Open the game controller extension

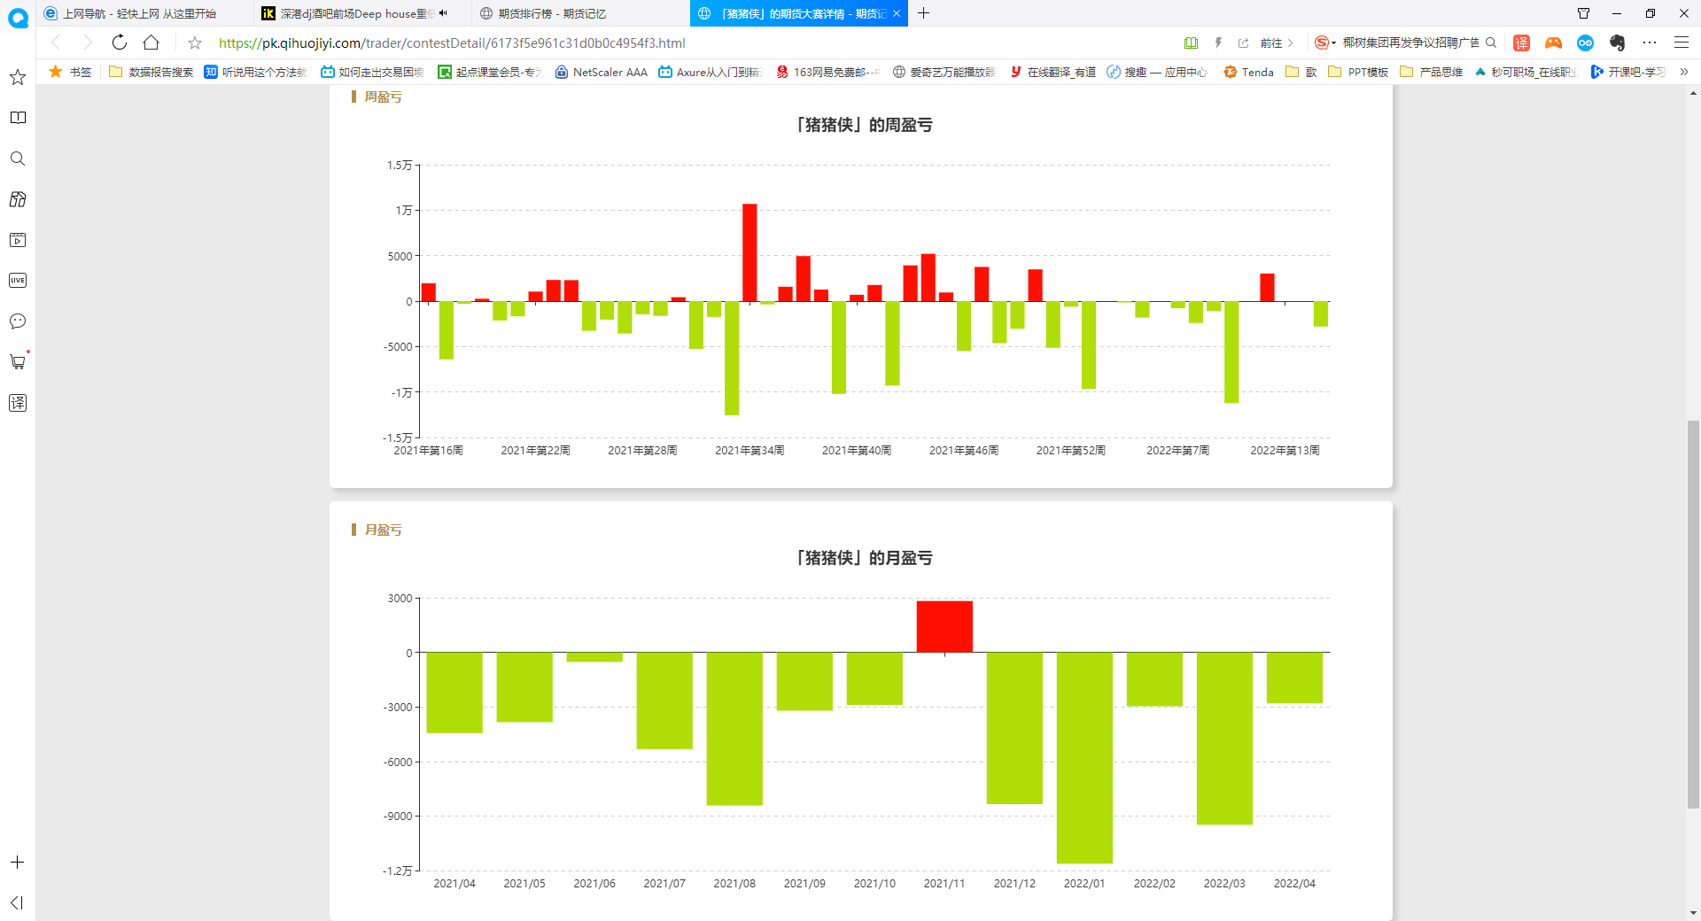pyautogui.click(x=1553, y=43)
